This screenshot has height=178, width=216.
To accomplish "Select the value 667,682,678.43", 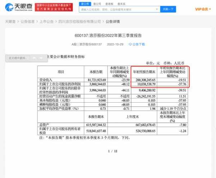I will coord(145,125).
